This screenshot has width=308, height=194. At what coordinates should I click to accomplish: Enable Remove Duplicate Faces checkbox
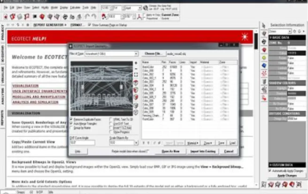71,119
